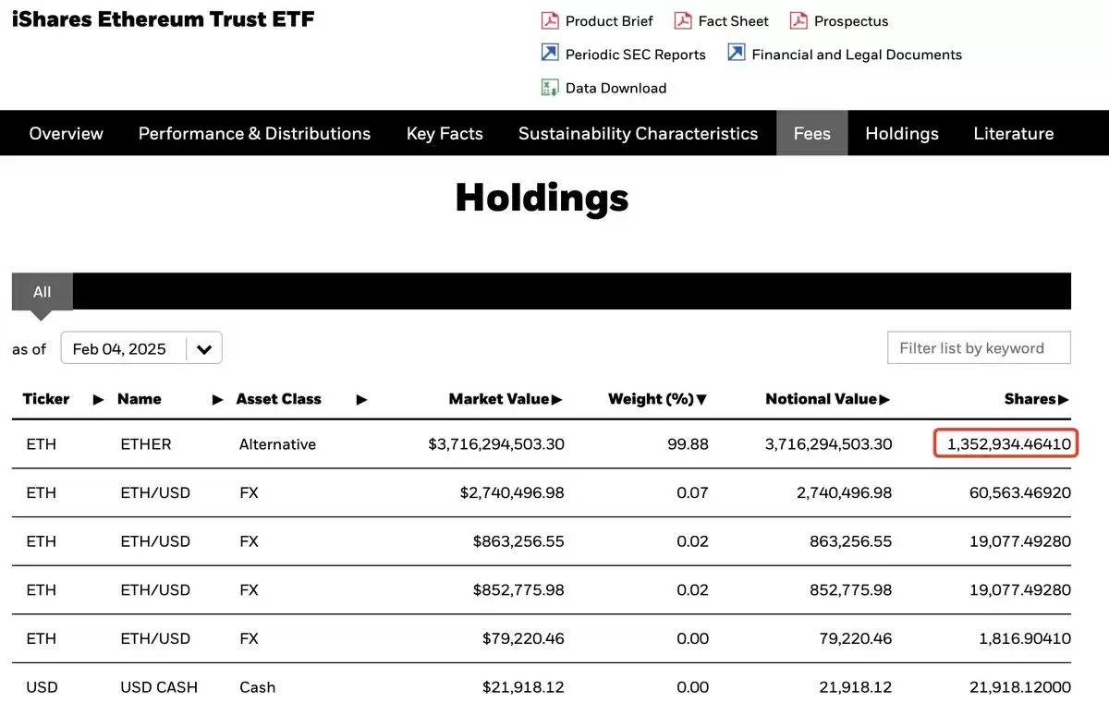Go to the Overview section
This screenshot has width=1109, height=727.
pos(67,133)
